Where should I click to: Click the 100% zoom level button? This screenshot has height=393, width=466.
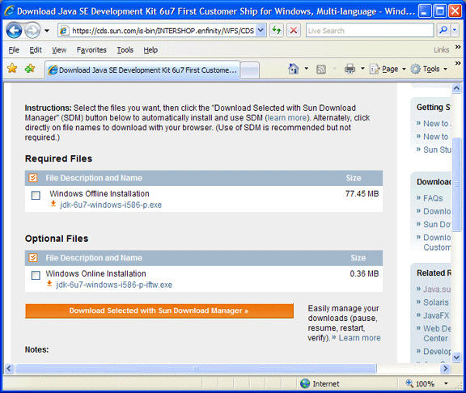click(420, 384)
